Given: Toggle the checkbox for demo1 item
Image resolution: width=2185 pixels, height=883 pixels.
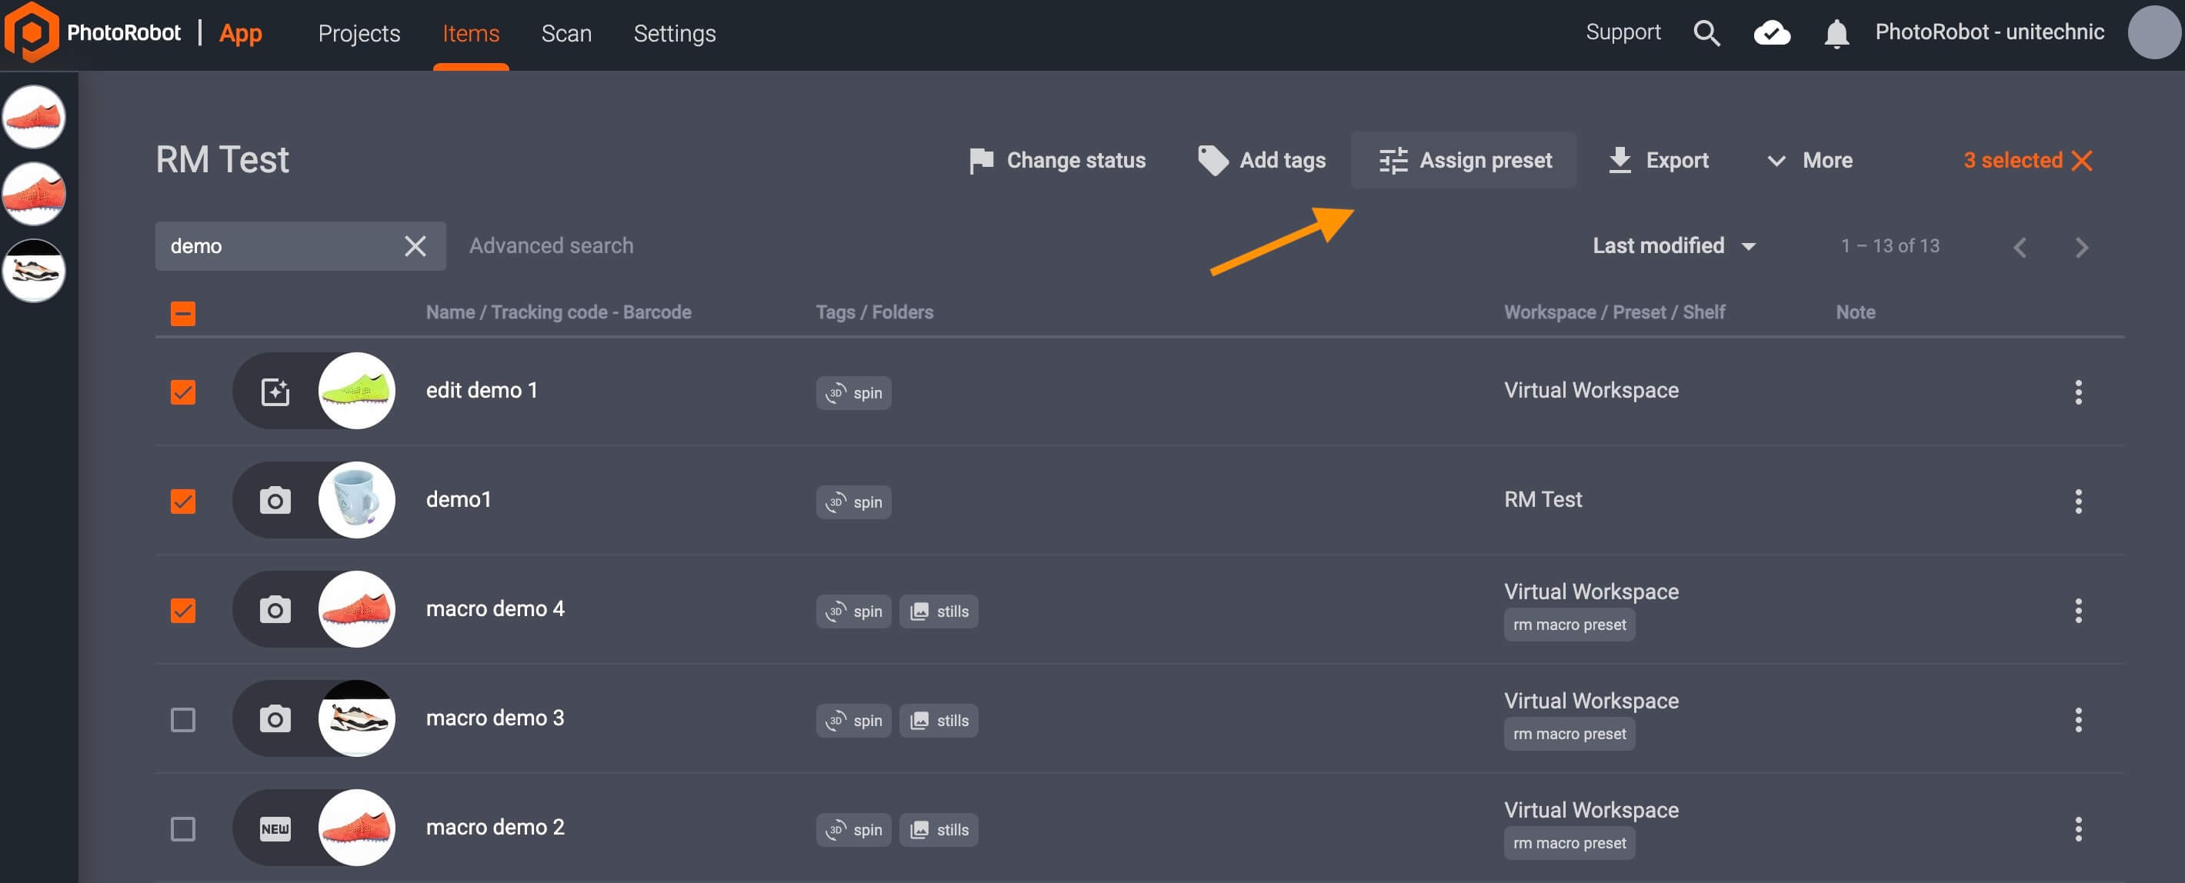Looking at the screenshot, I should click(x=181, y=500).
